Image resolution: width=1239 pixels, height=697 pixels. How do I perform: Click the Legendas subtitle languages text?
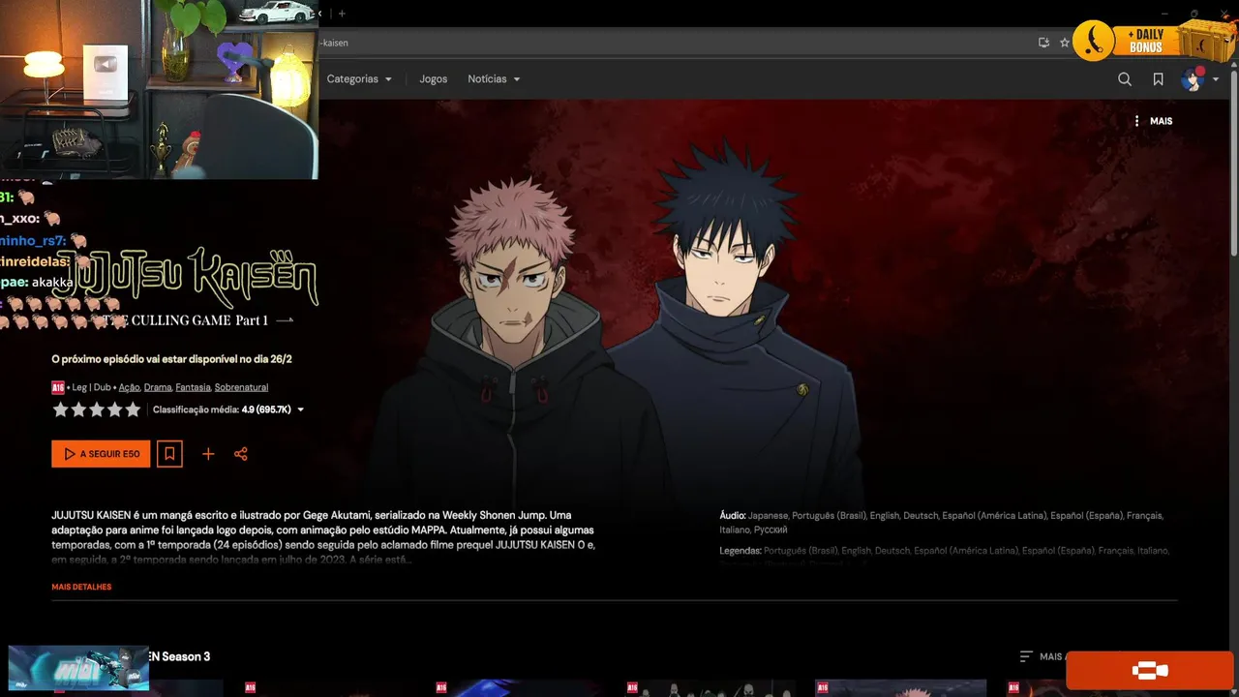click(x=945, y=551)
